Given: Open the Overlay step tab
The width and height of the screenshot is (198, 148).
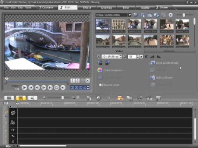Looking at the screenshot, I should (106, 8).
